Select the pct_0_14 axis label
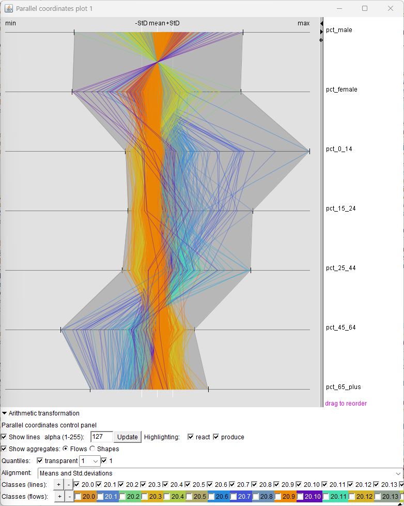Screen dimensions: 404x506 click(339, 149)
